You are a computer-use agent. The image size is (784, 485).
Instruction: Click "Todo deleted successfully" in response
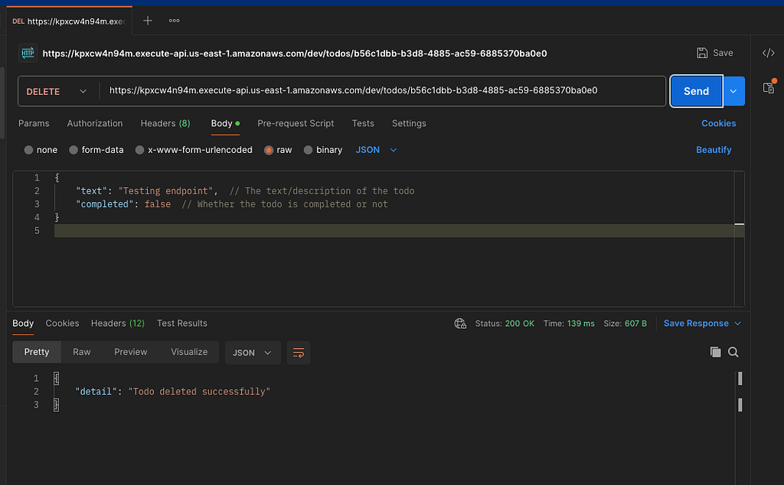coord(199,392)
